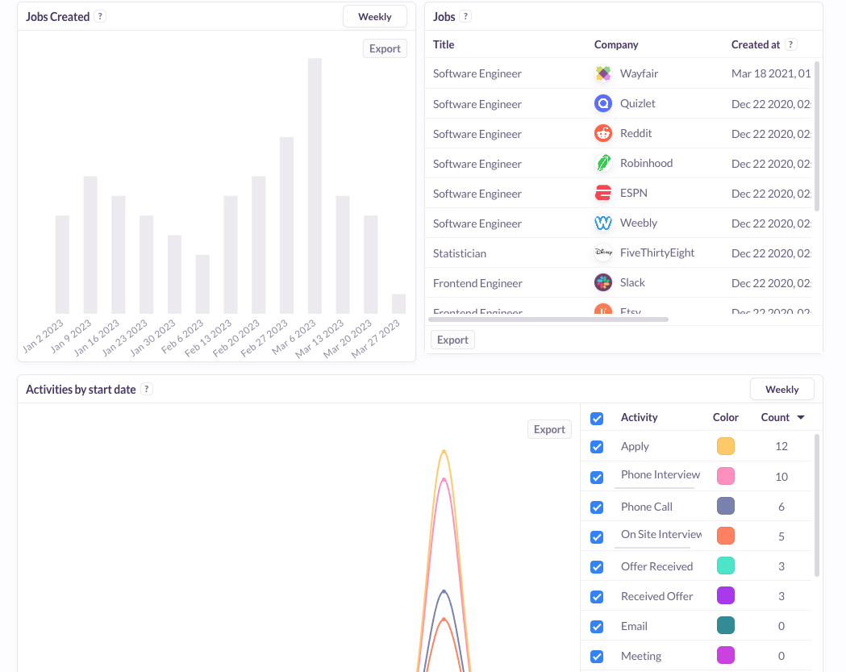Click the Reddit company logo

click(x=603, y=133)
